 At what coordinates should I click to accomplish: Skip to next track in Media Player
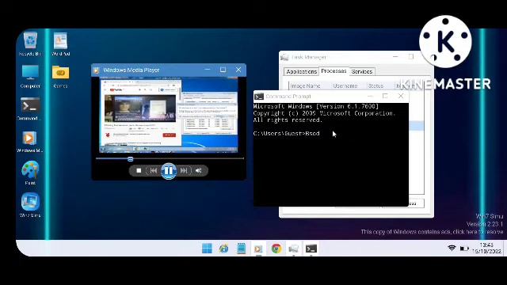(184, 171)
